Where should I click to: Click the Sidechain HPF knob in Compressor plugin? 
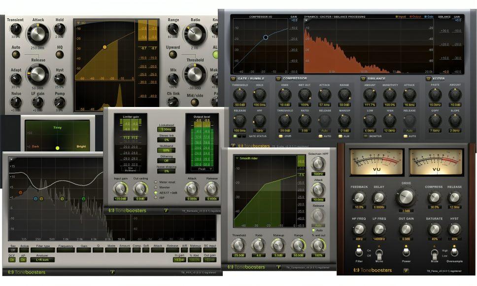tap(318, 164)
